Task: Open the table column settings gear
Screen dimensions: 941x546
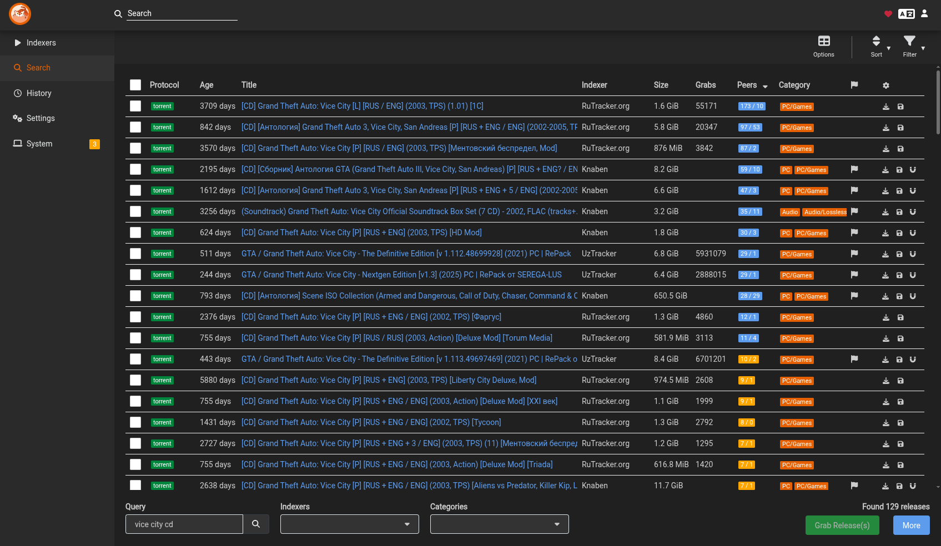Action: [x=886, y=85]
